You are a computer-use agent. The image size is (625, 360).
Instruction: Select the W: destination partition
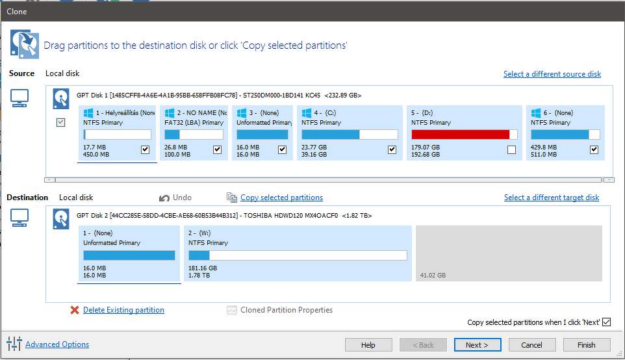tap(298, 253)
